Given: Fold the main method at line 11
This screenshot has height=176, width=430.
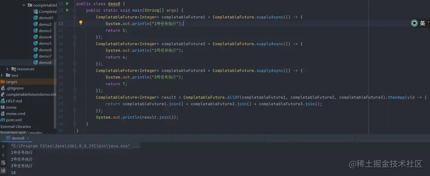Looking at the screenshot, I should coord(75,11).
